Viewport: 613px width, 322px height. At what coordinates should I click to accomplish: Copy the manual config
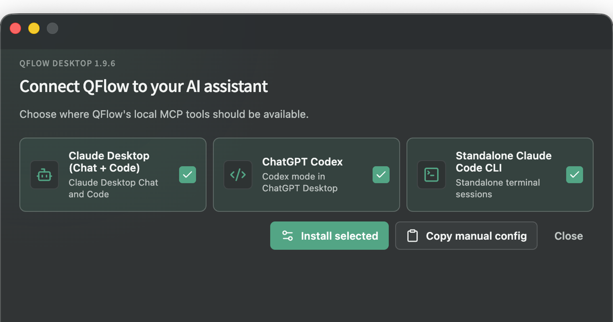point(466,236)
